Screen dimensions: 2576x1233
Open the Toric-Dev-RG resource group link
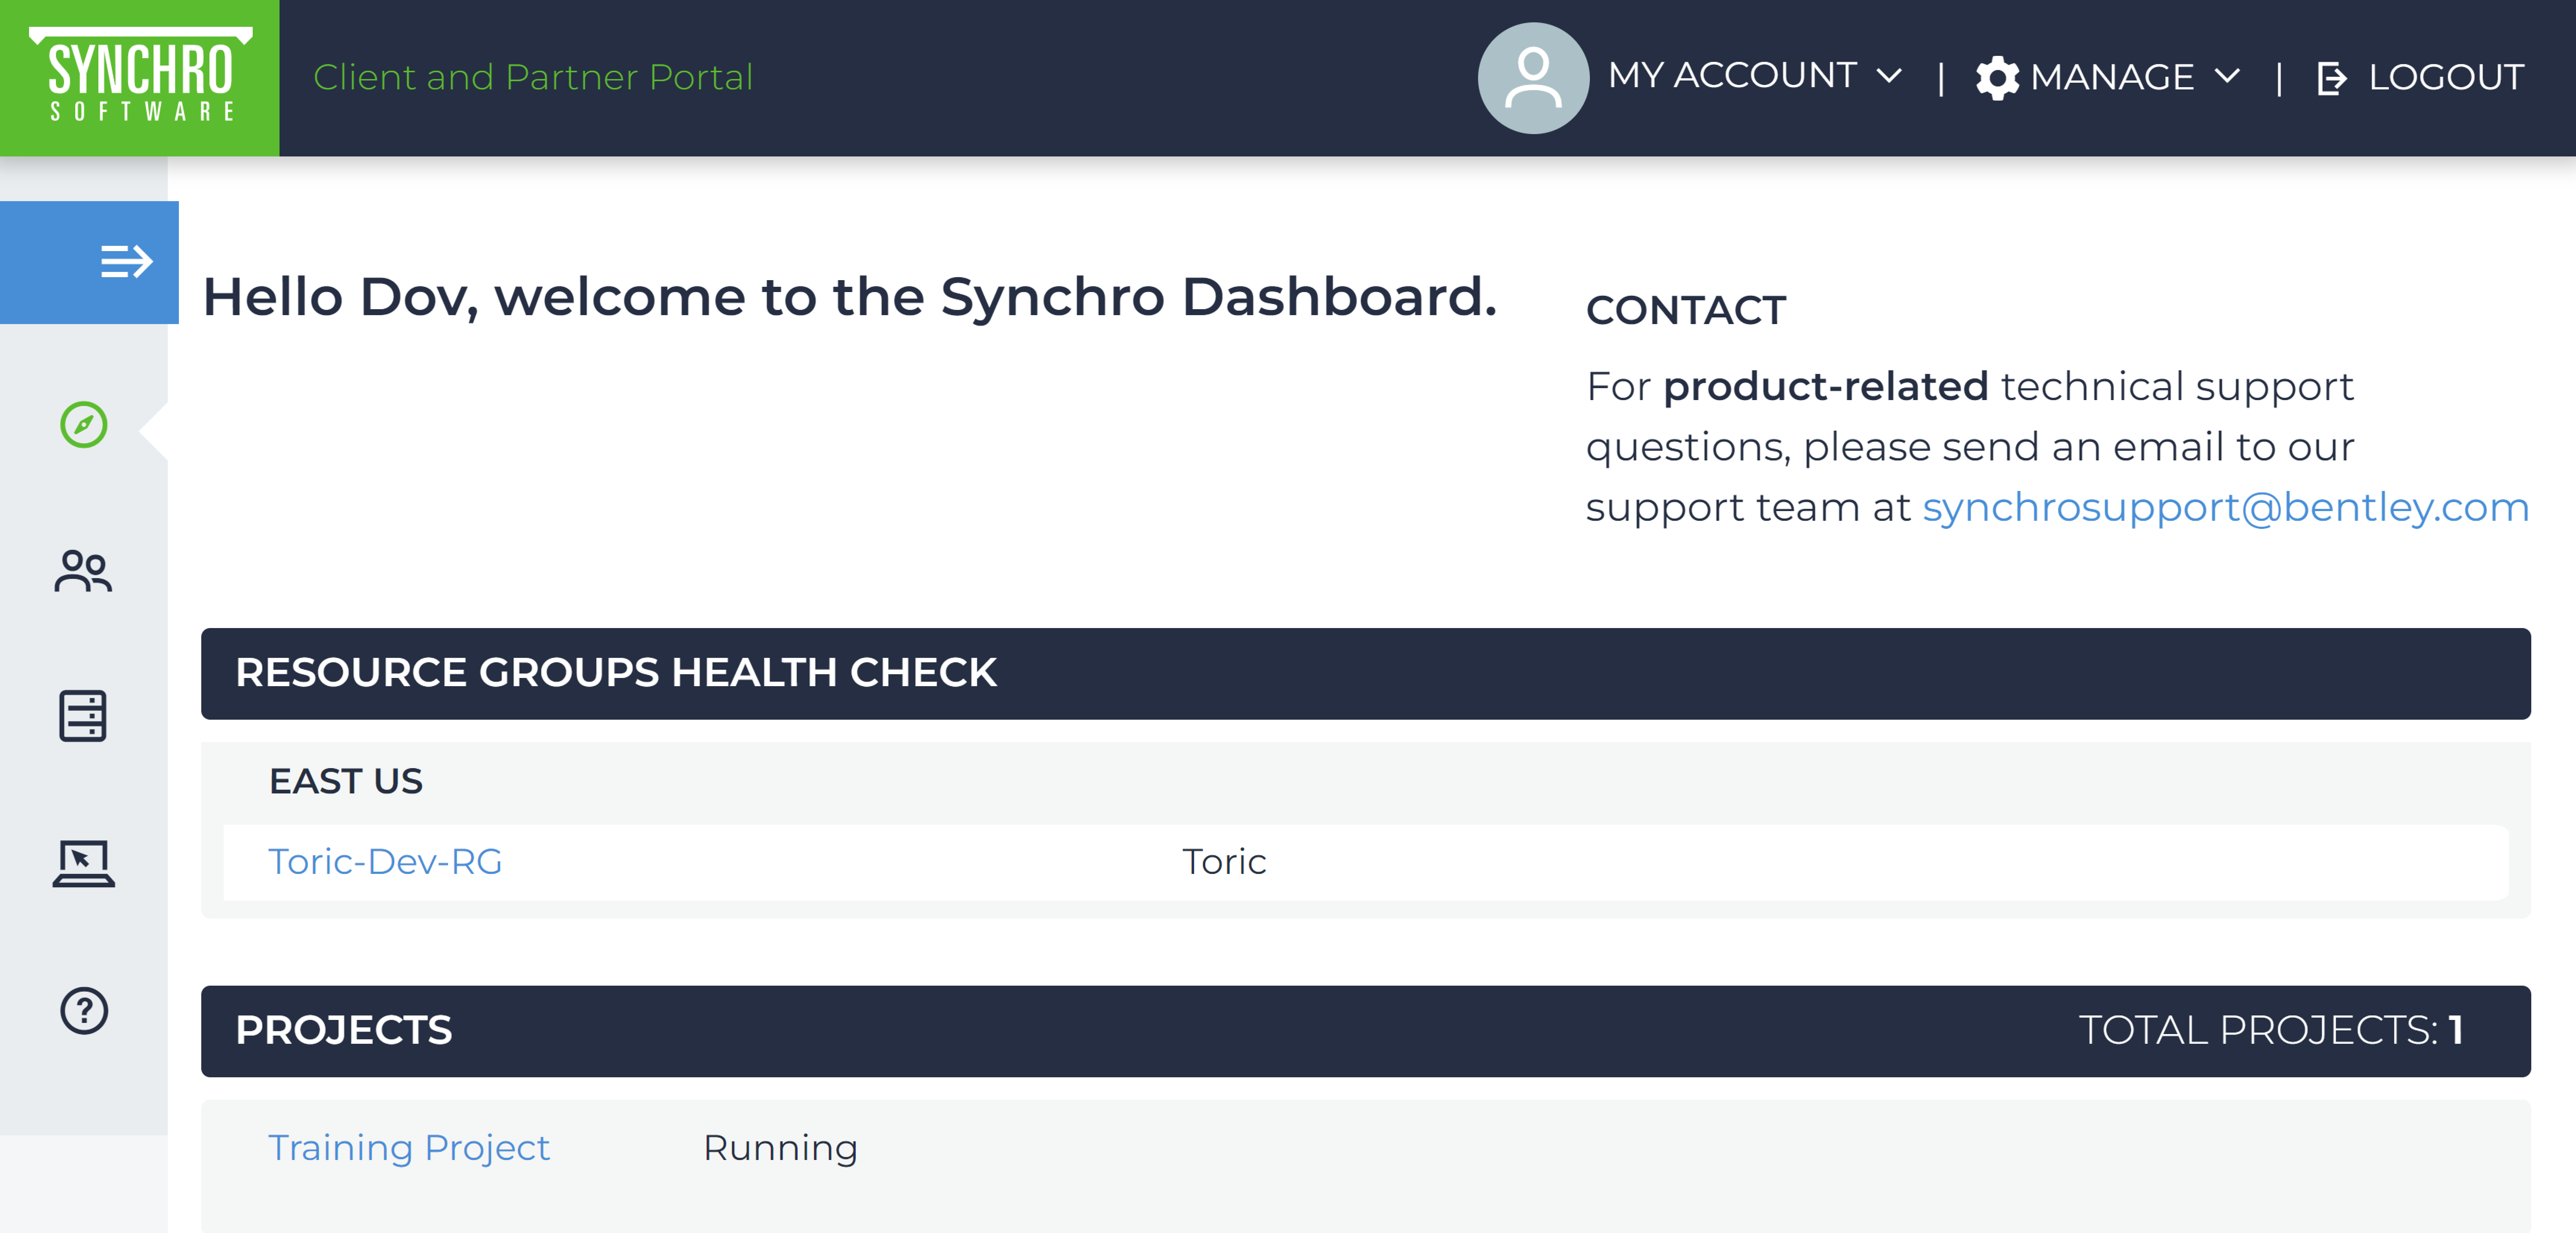tap(385, 861)
